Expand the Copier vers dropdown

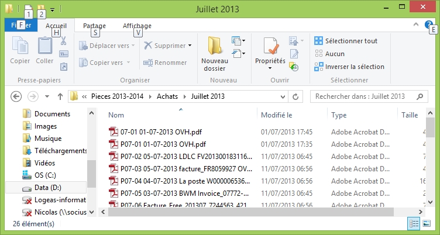[129, 63]
